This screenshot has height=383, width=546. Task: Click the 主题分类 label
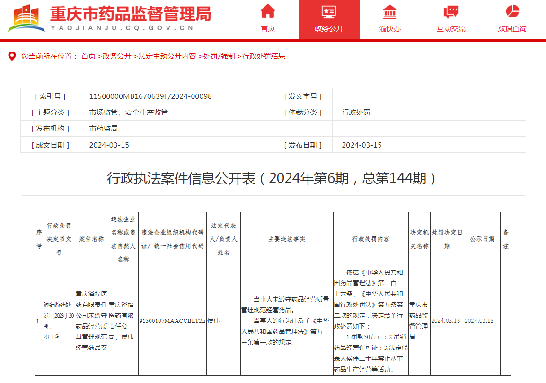[51, 113]
